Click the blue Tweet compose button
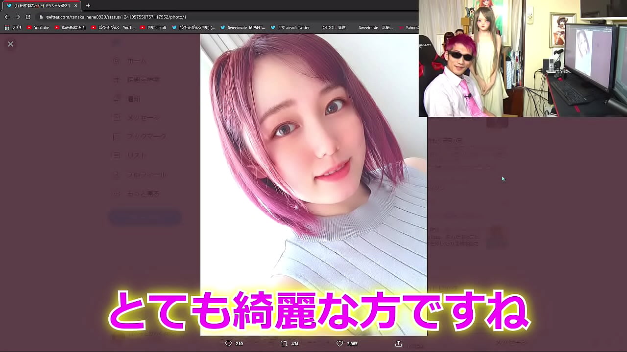Image resolution: width=627 pixels, height=352 pixels. click(x=145, y=217)
